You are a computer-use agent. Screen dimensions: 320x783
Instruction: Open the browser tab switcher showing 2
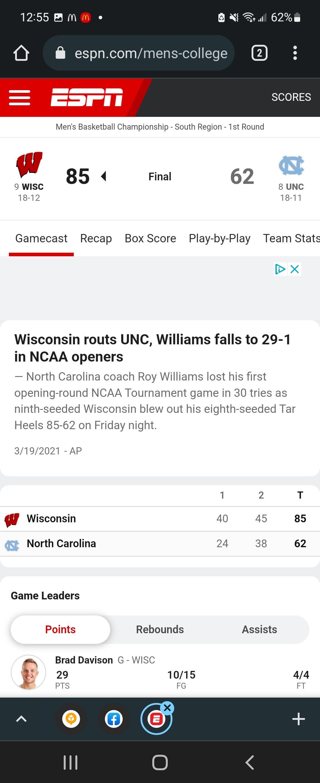pyautogui.click(x=260, y=53)
